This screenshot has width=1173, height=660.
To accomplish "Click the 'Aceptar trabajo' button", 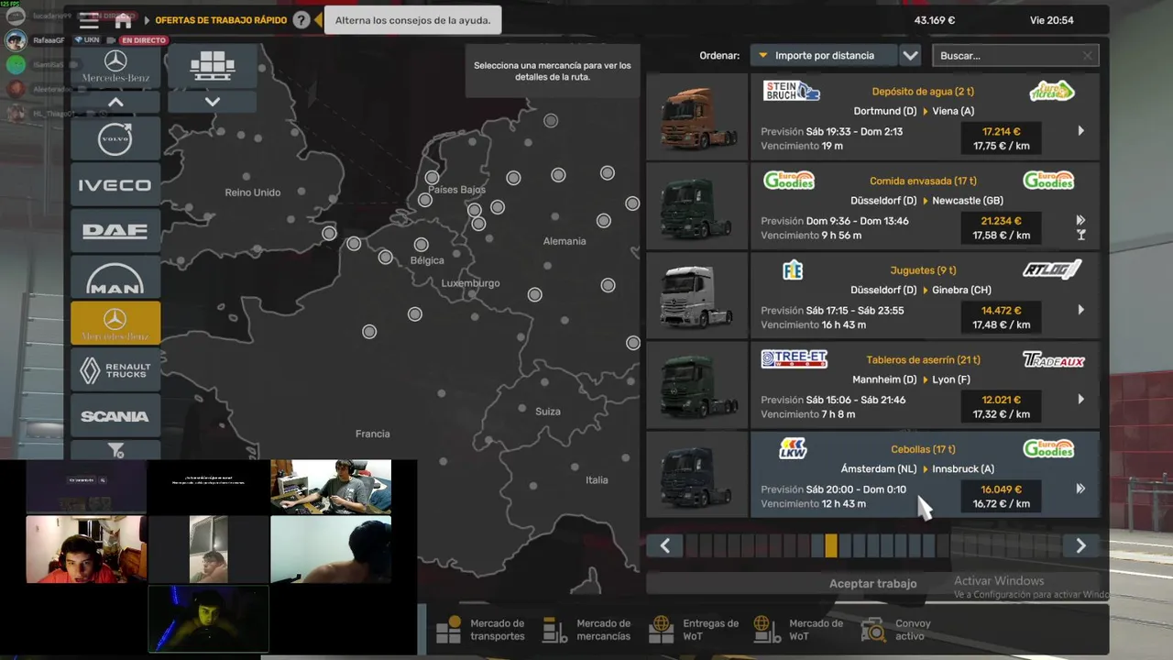I will pos(872,583).
